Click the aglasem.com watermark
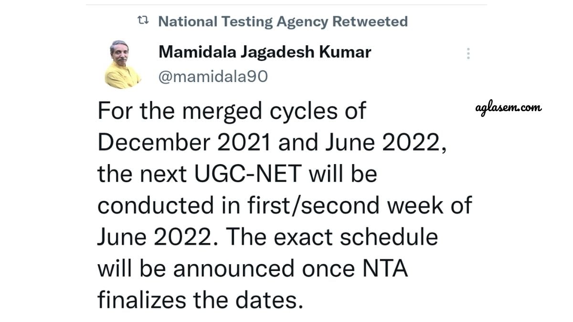This screenshot has height=322, width=573. tap(509, 108)
